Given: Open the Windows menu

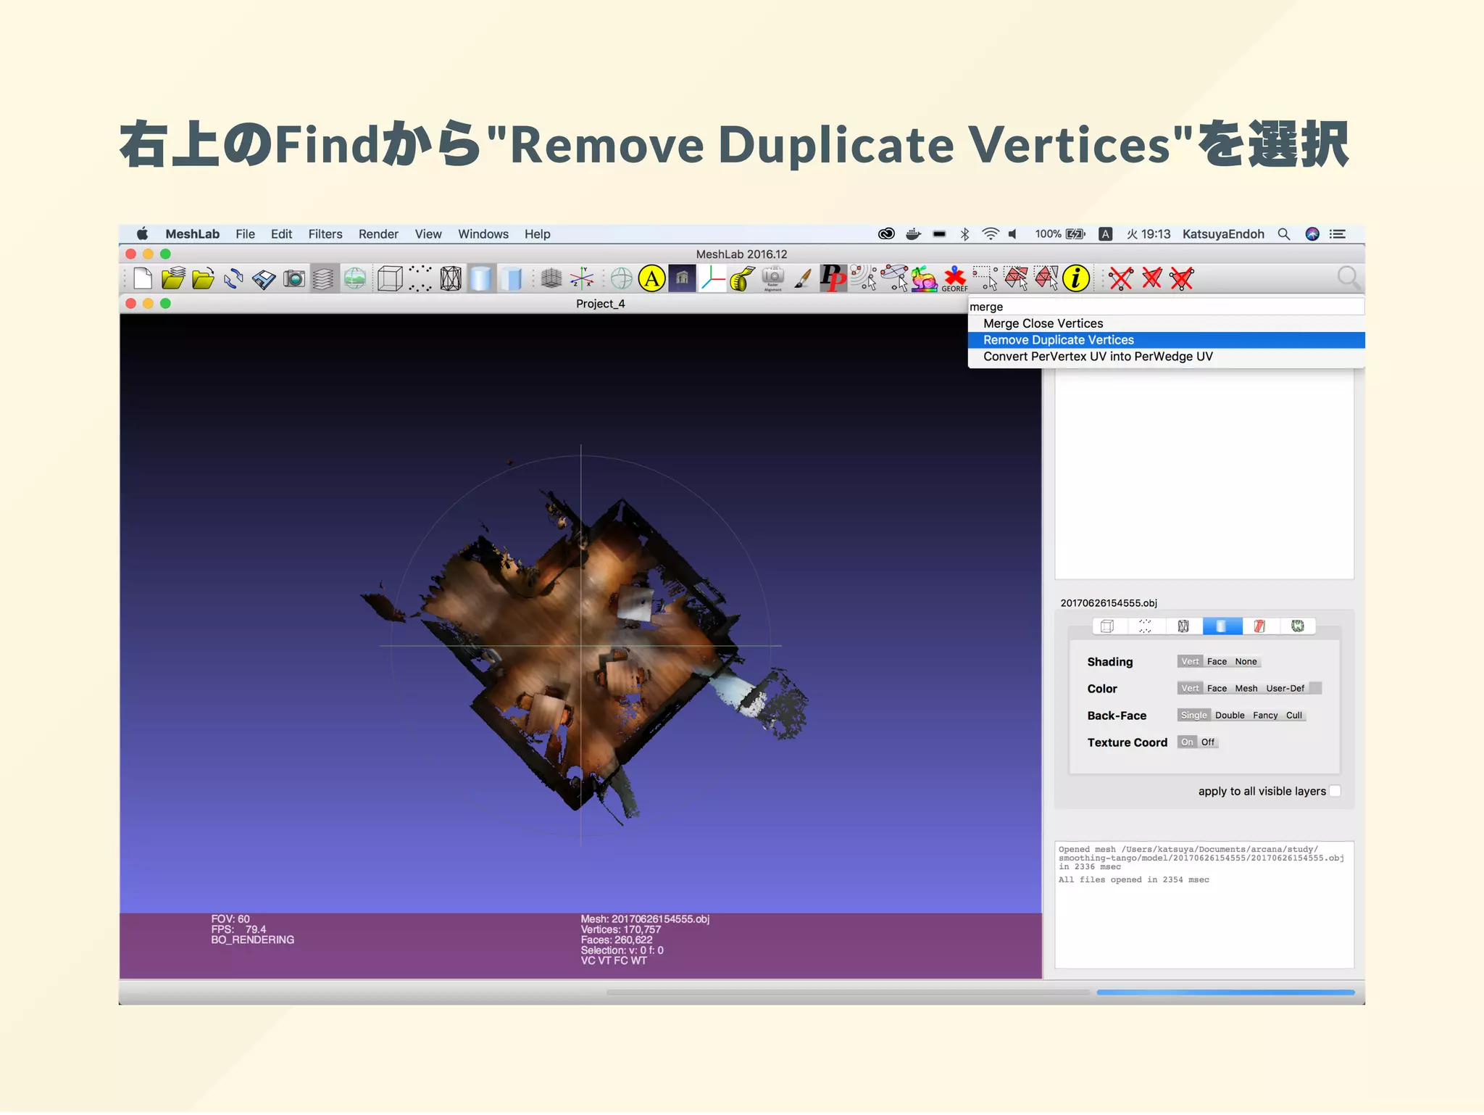Looking at the screenshot, I should click(x=483, y=235).
